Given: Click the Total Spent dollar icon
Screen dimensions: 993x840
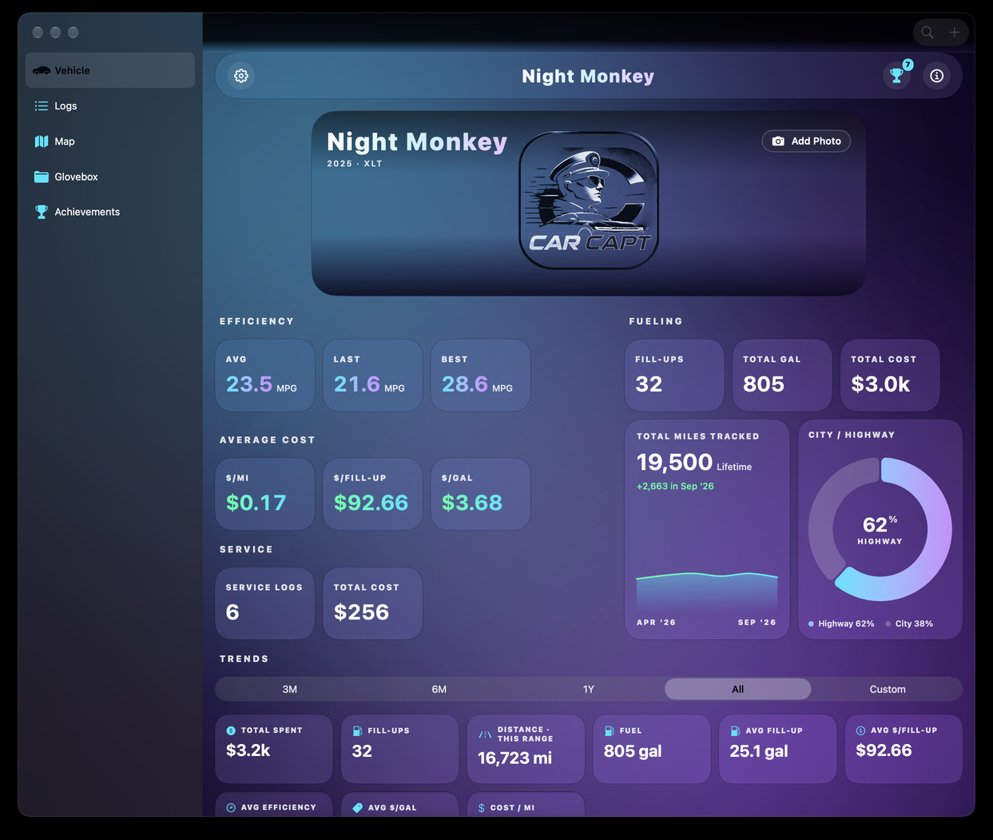Looking at the screenshot, I should (231, 731).
